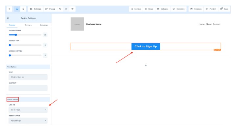
Task: Open the Pop up editor
Action: 50,9
